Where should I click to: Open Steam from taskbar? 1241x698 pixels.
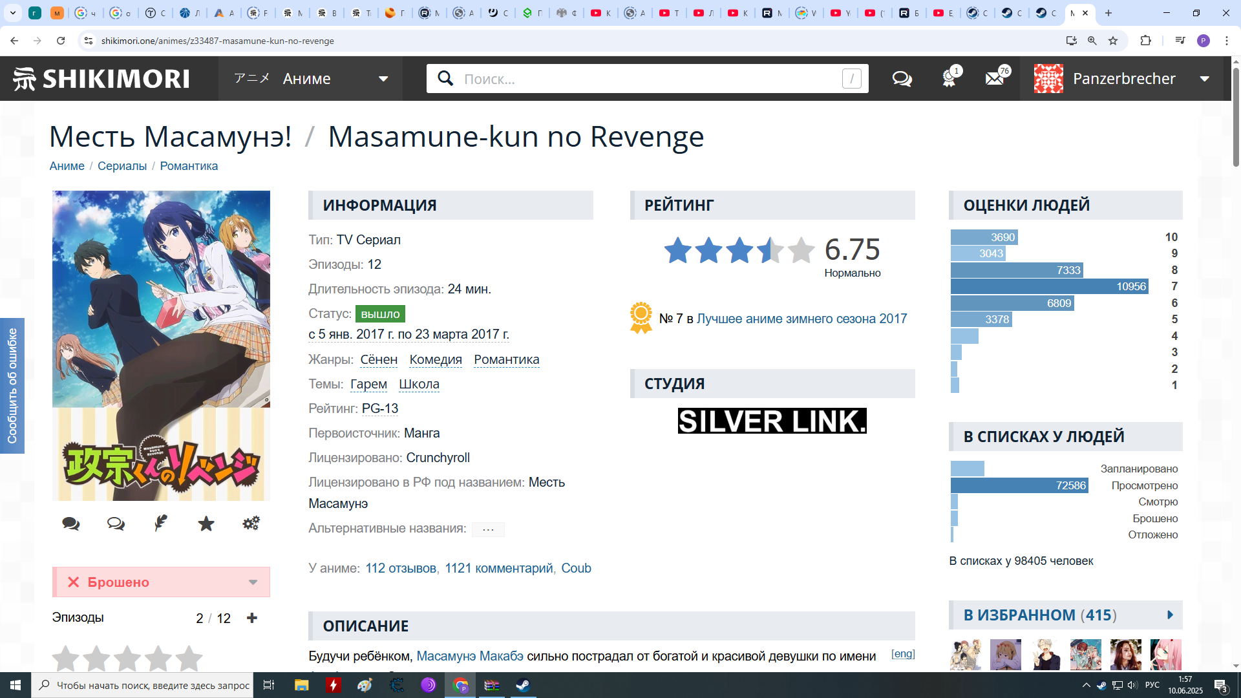[x=523, y=685]
